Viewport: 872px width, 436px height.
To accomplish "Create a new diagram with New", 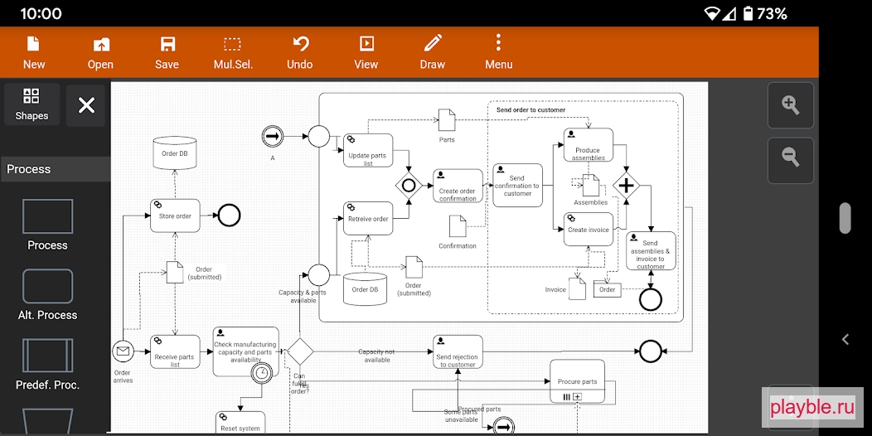I will coord(33,53).
